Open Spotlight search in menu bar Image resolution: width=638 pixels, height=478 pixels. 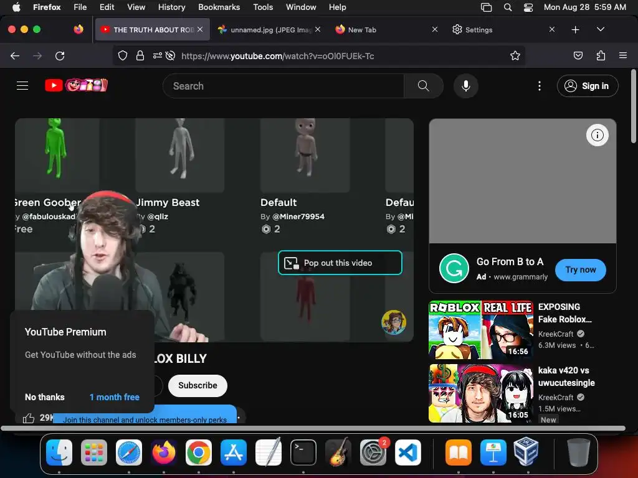point(507,7)
